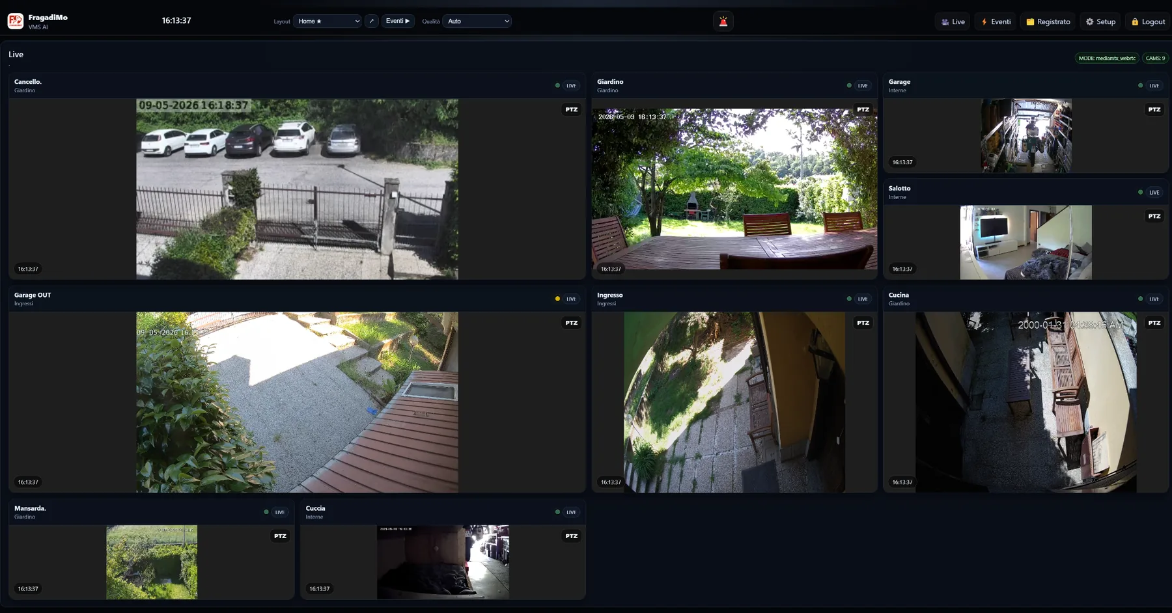Viewport: 1172px width, 613px height.
Task: Click the FragadiMo app logo
Action: (x=16, y=21)
